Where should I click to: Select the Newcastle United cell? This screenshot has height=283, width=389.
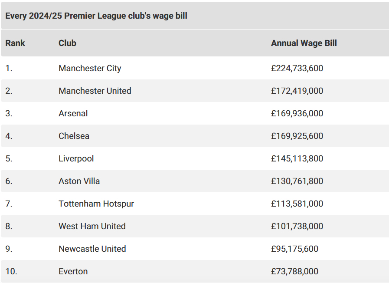click(x=92, y=249)
